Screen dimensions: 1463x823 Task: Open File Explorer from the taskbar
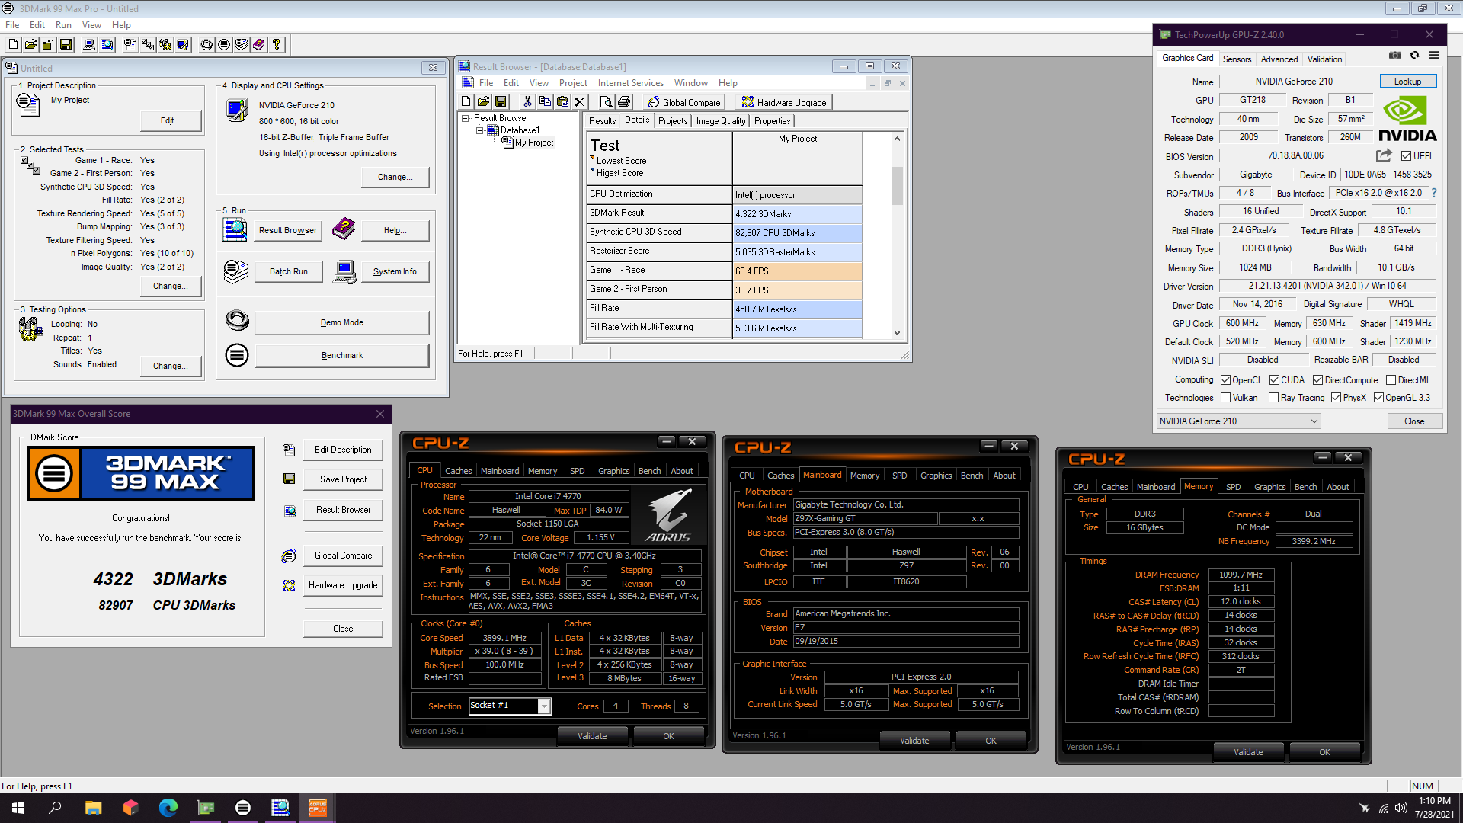[93, 808]
